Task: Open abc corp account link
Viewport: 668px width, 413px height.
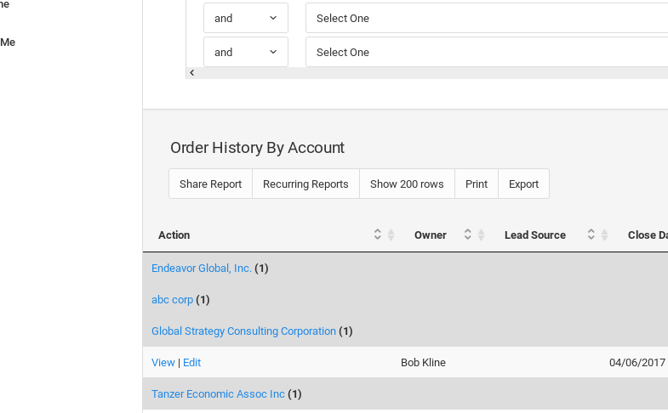Action: [172, 300]
